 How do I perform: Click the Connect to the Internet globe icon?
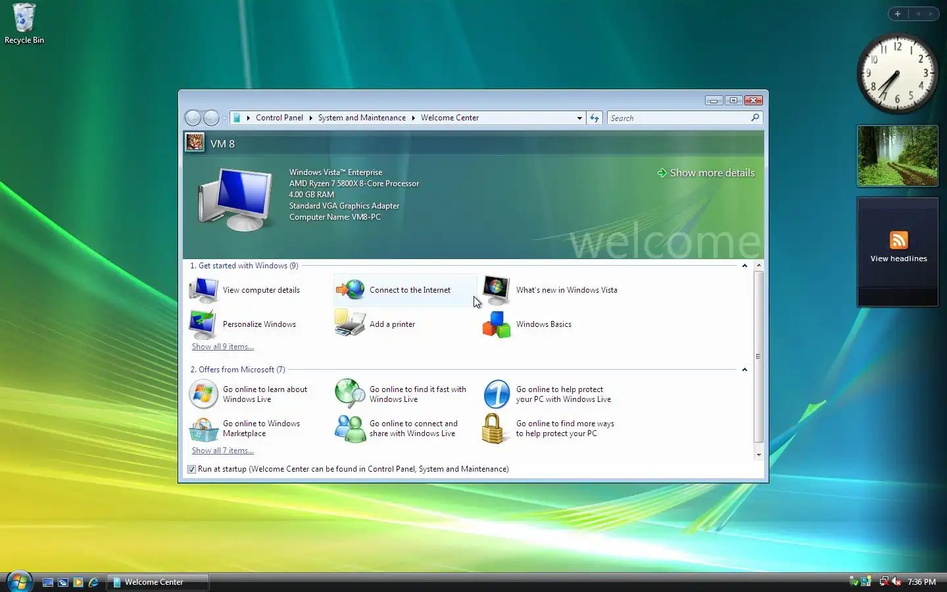tap(351, 289)
